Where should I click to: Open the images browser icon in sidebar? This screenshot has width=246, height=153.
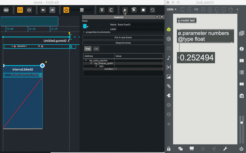coord(169,77)
